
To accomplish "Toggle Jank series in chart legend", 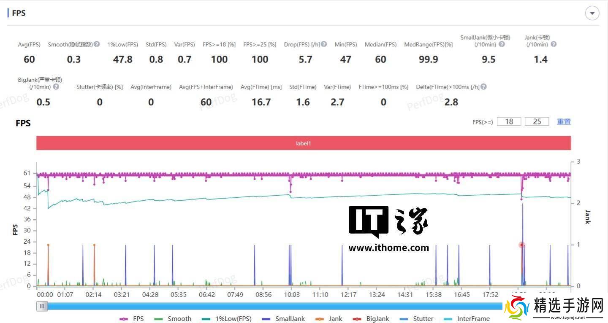I will click(329, 319).
